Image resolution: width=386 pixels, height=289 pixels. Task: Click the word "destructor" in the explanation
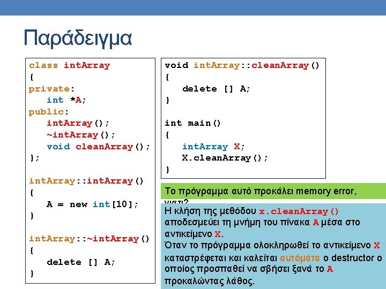(x=353, y=258)
